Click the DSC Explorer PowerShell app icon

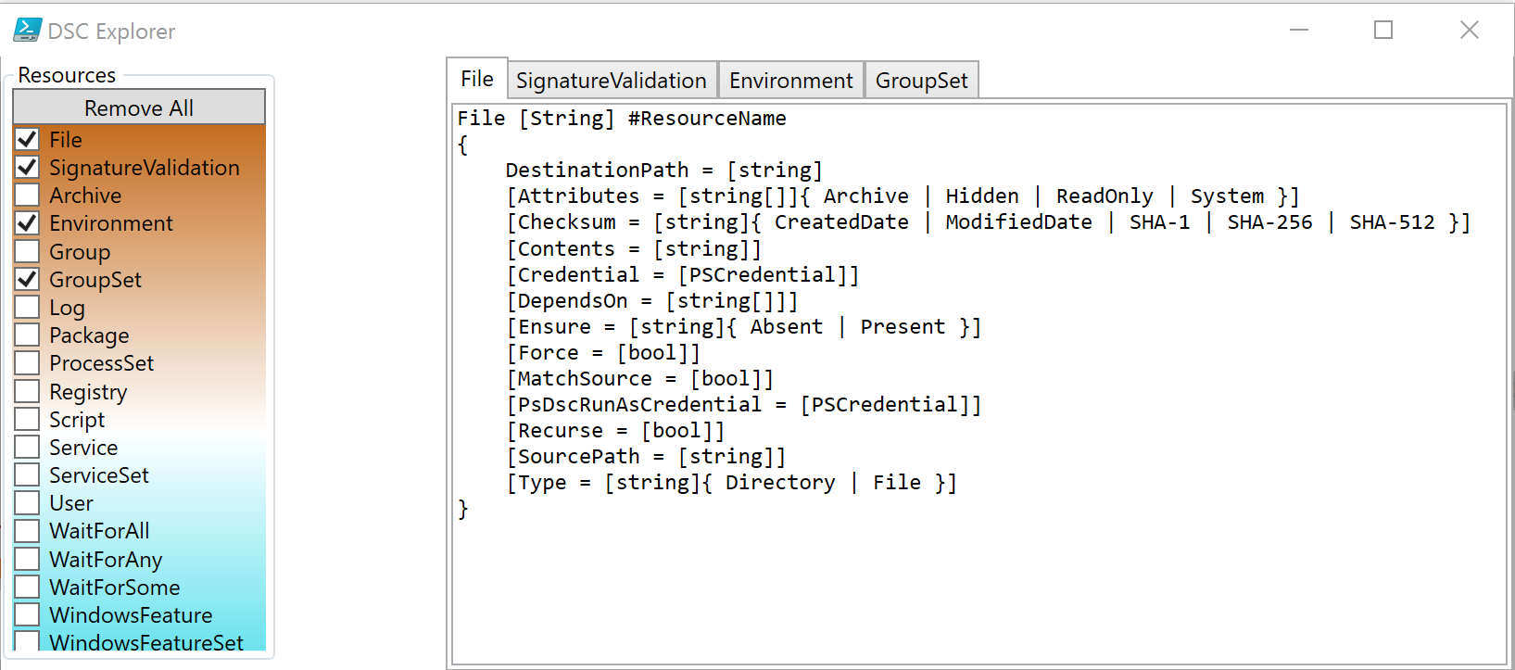click(x=27, y=31)
